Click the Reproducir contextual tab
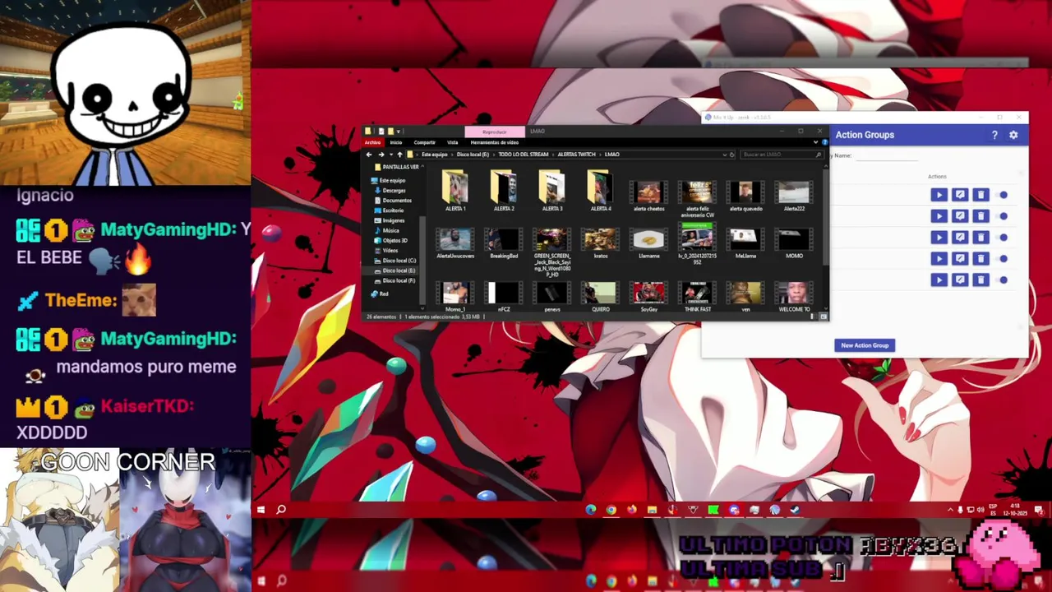This screenshot has height=592, width=1052. point(495,132)
